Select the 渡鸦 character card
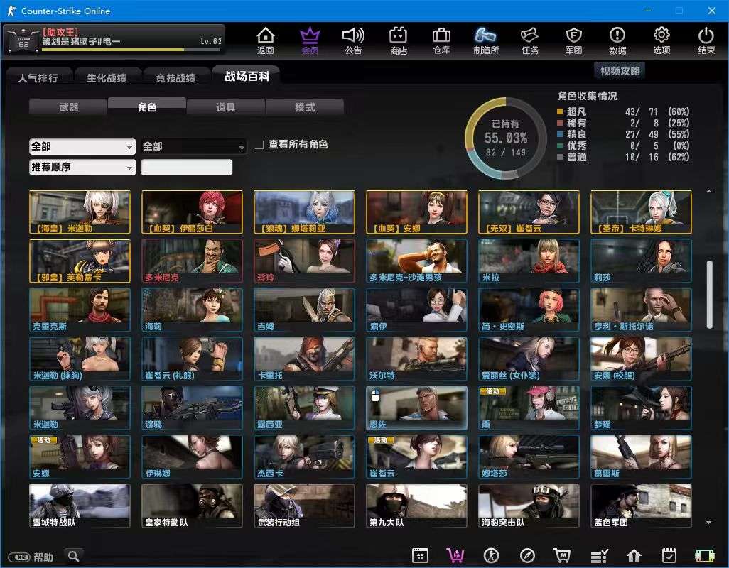This screenshot has height=568, width=729. pyautogui.click(x=192, y=408)
